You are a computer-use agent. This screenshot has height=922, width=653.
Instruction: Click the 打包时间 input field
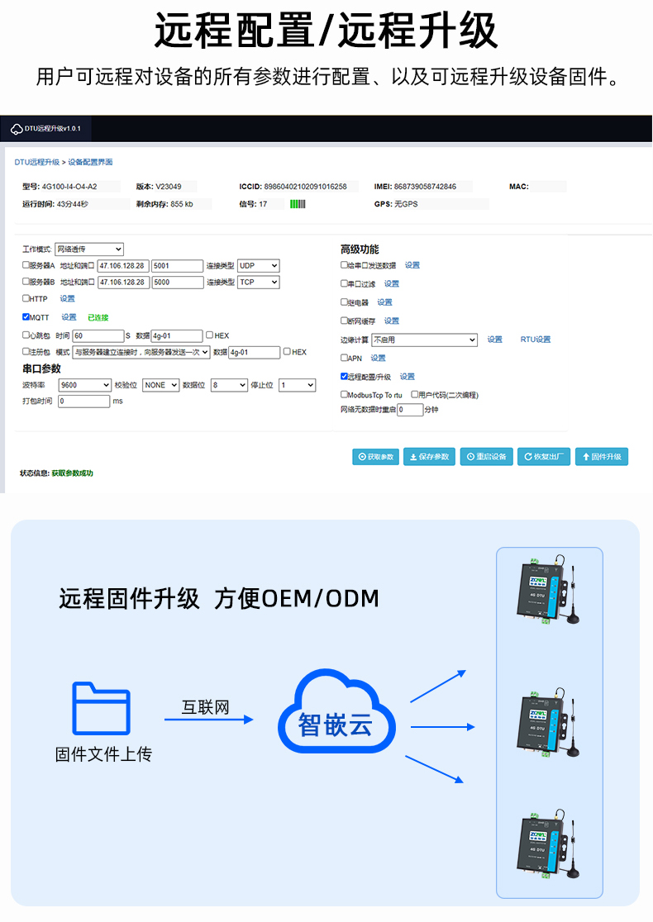(x=83, y=402)
